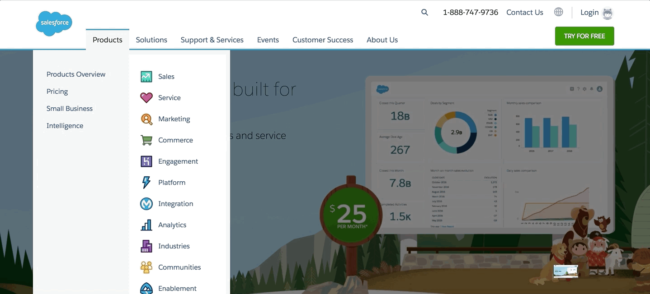Image resolution: width=650 pixels, height=294 pixels.
Task: Click the Service heart icon
Action: tap(146, 98)
